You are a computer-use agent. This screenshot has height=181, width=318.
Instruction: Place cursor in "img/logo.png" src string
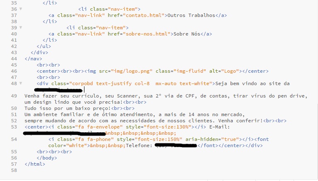point(132,71)
